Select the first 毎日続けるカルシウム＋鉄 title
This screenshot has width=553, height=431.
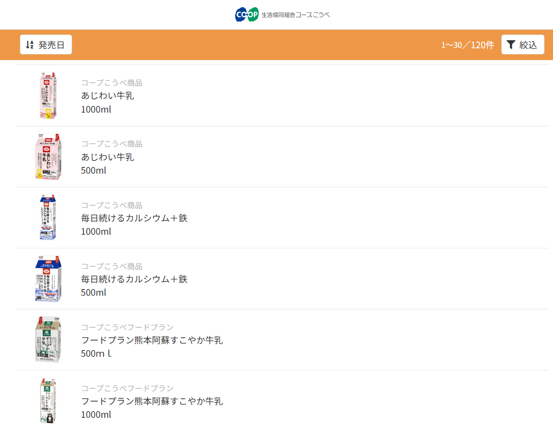[x=134, y=218]
